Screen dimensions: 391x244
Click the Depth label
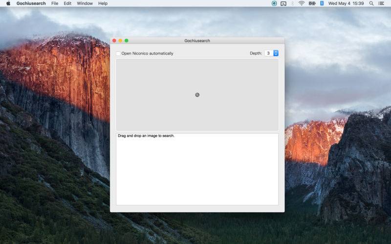pyautogui.click(x=256, y=53)
